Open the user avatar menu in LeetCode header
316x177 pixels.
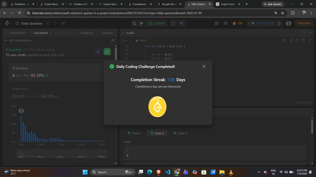pos(288,23)
